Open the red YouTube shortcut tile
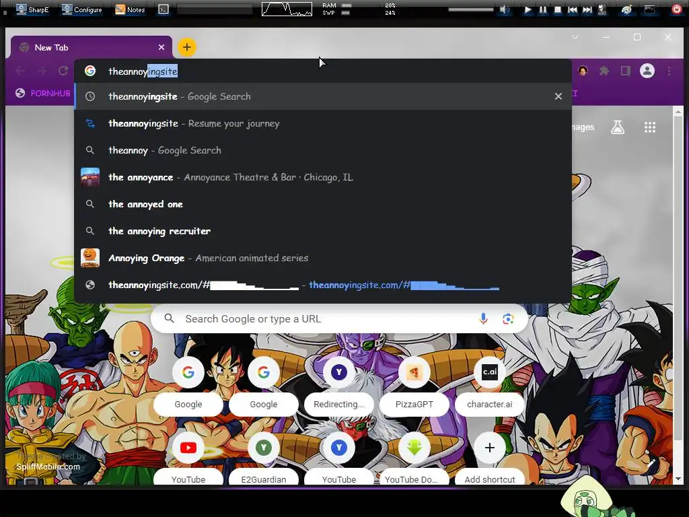Screen dimensions: 689x517 point(188,458)
